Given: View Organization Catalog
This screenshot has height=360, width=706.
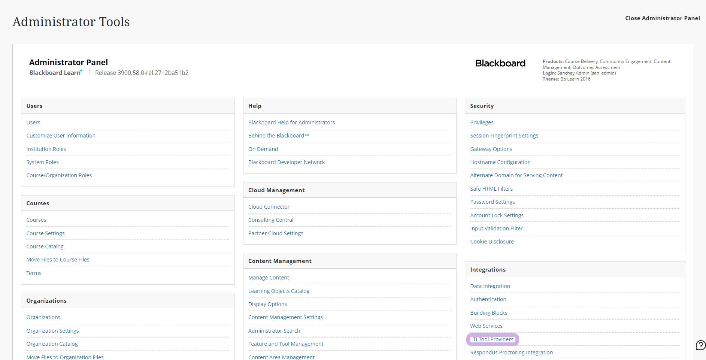Looking at the screenshot, I should [52, 344].
